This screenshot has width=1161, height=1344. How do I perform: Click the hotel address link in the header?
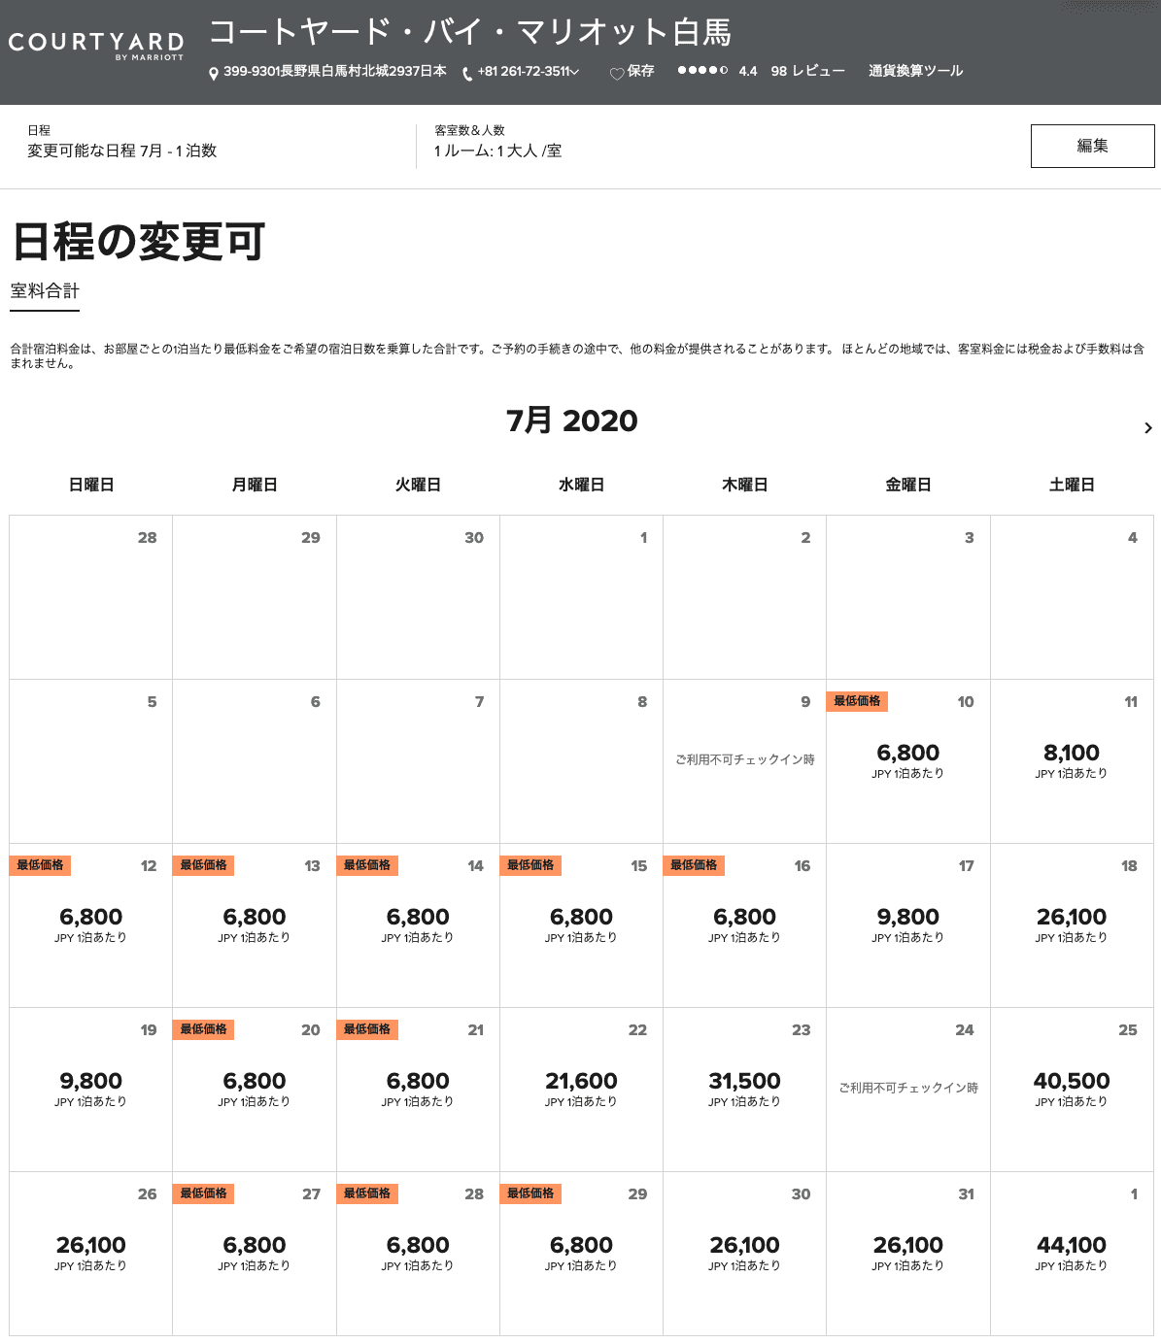(335, 71)
